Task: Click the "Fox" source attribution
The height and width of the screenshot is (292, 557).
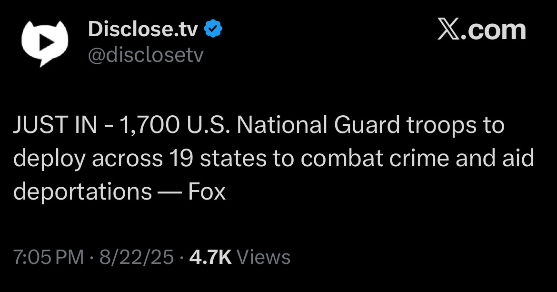Action: 207,191
